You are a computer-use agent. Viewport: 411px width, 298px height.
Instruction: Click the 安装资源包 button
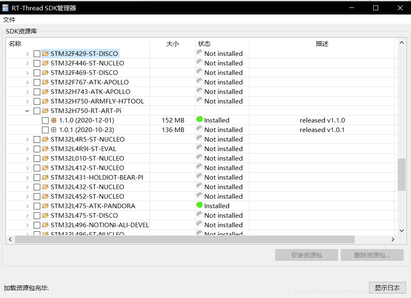click(x=306, y=255)
